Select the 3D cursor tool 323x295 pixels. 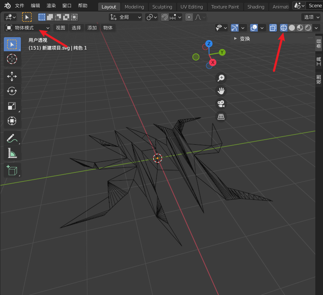tap(12, 59)
